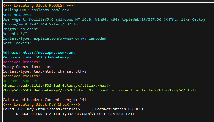Click 'Calculated header: Content-Length: 141' line
The height and width of the screenshot is (122, 214).
(x=45, y=100)
